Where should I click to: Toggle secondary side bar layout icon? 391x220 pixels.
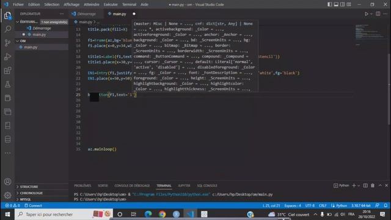(x=343, y=4)
